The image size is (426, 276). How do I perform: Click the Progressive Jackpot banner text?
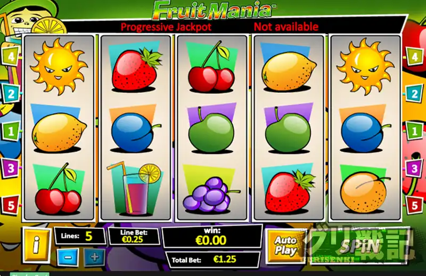tap(166, 27)
